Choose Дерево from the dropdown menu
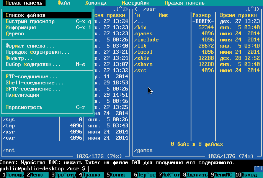This screenshot has width=263, height=178. (x=15, y=34)
